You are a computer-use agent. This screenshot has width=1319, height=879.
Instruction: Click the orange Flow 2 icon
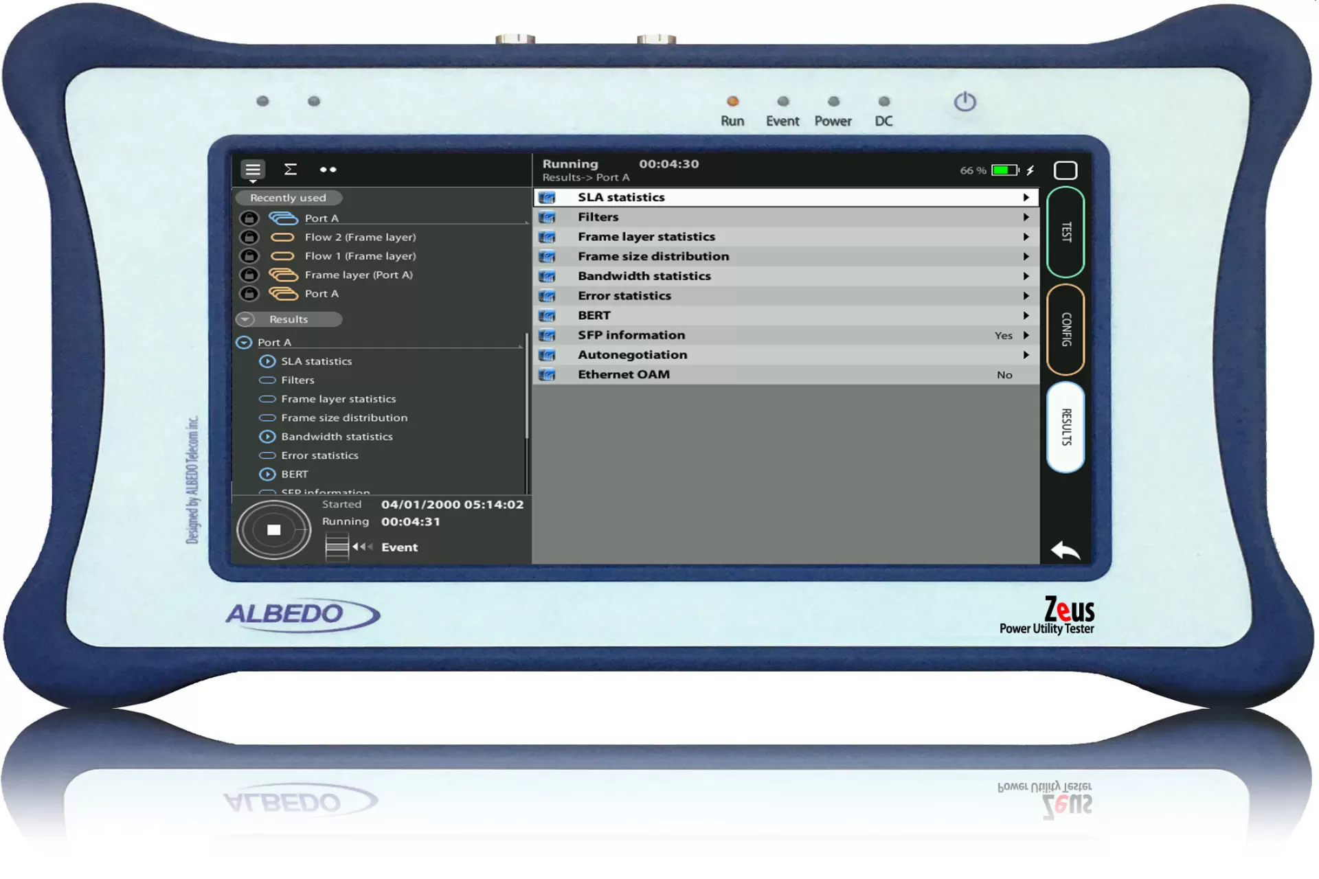[282, 238]
